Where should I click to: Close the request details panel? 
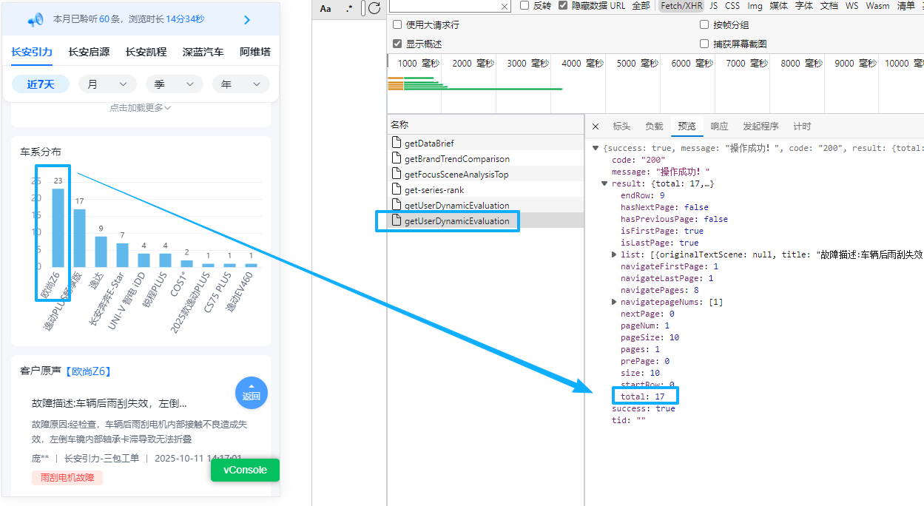click(596, 127)
